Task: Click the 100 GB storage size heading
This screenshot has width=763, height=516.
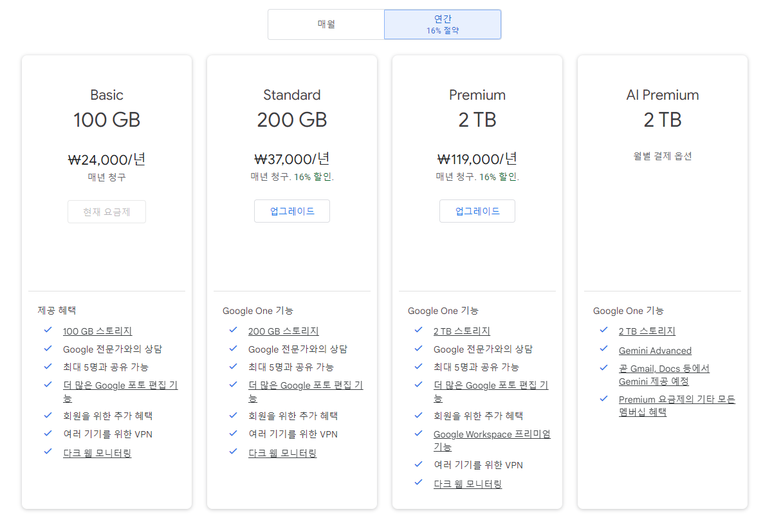Action: point(107,120)
